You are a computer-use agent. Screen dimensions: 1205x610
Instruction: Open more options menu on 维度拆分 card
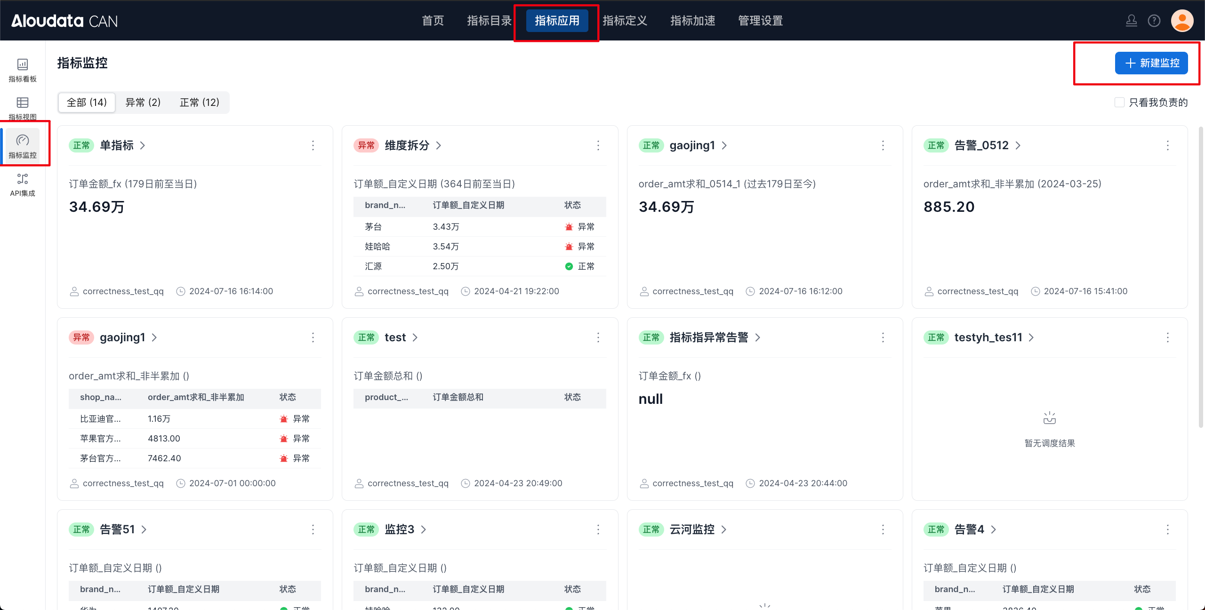click(x=598, y=145)
